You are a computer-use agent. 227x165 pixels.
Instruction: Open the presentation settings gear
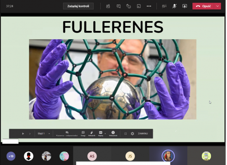[x=132, y=134]
